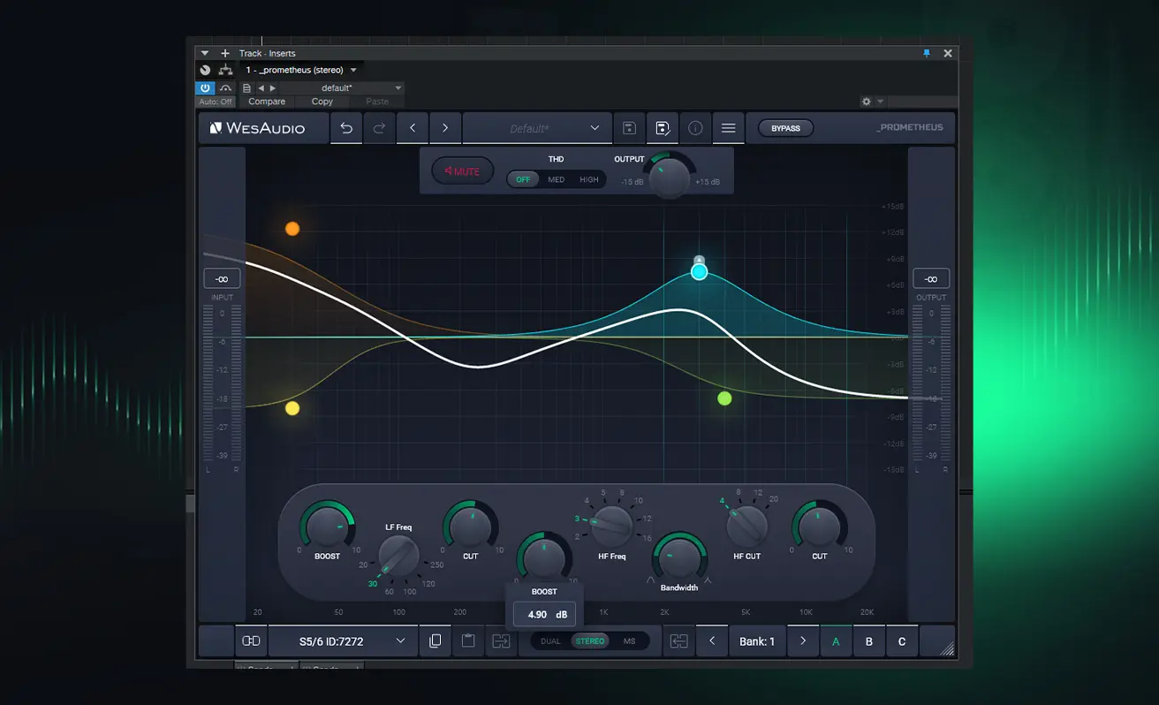Select MS channel mode
The image size is (1159, 705).
629,641
